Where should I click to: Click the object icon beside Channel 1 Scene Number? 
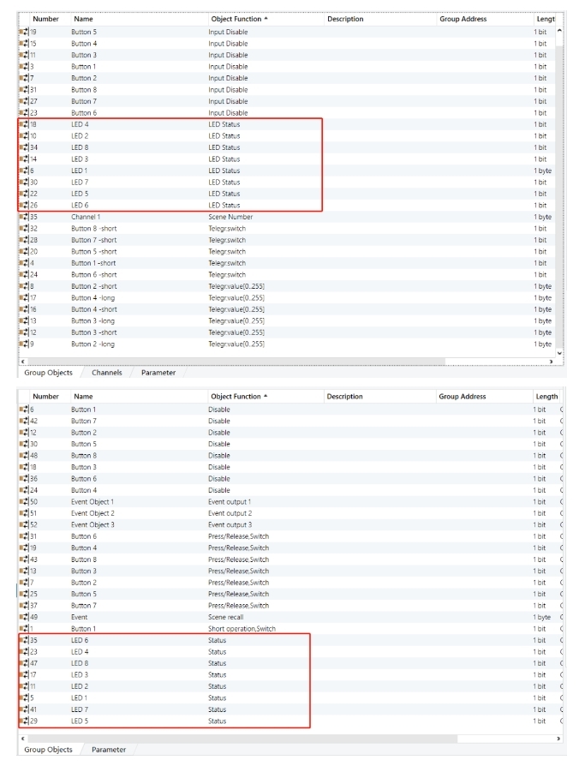23,217
